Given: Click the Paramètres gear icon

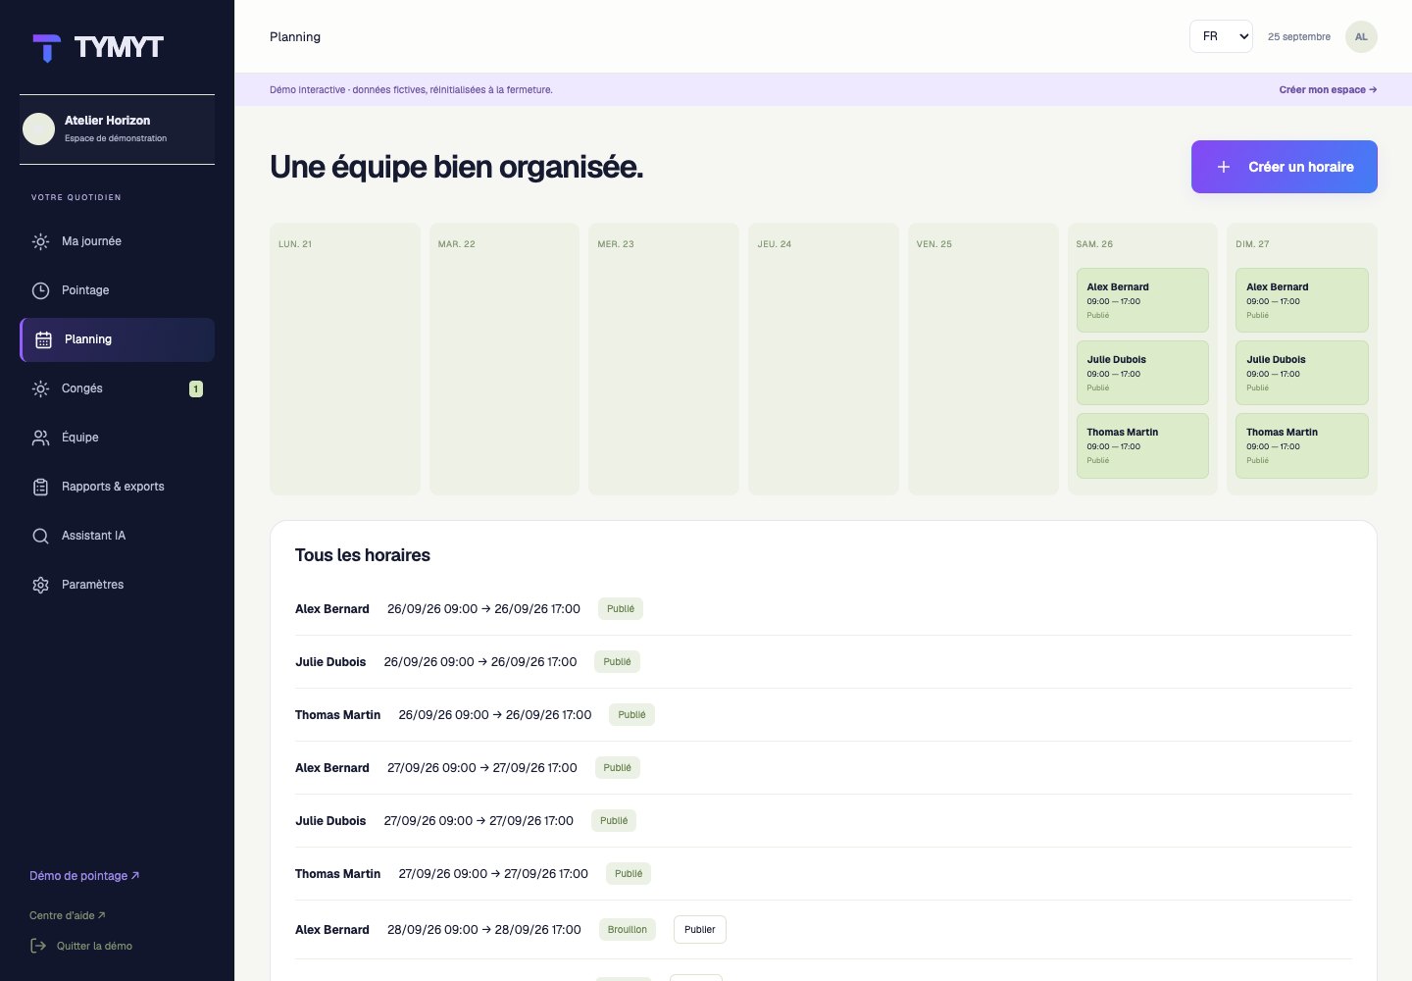Looking at the screenshot, I should [40, 585].
